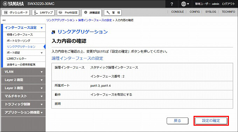The image size is (238, 132).
Task: Select L2MSフィルター in sidebar
Action: 16,59
